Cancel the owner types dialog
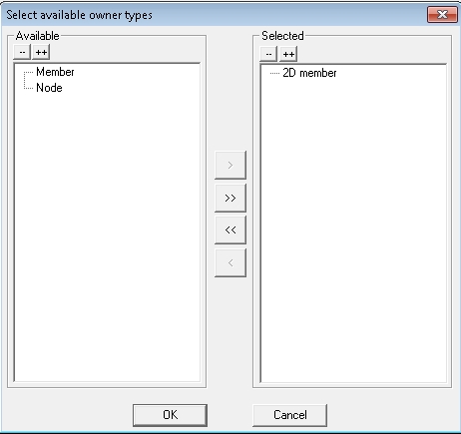Image resolution: width=461 pixels, height=434 pixels. coord(289,415)
